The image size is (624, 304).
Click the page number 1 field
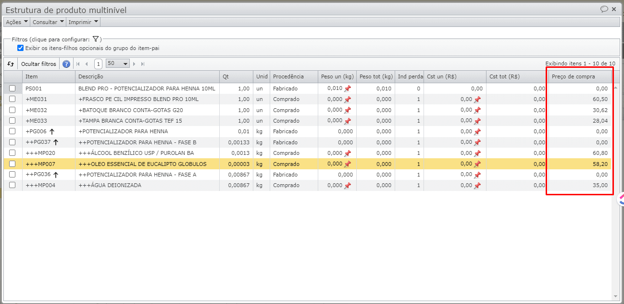98,64
